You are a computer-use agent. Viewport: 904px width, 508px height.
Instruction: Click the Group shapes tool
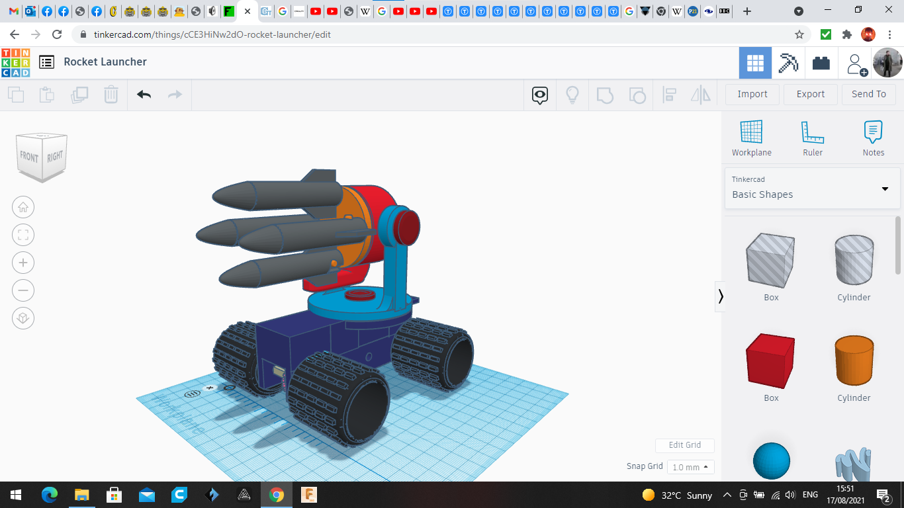click(605, 95)
